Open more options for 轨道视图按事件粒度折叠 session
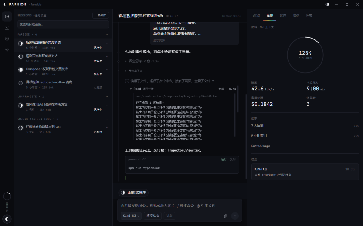This screenshot has height=226, width=363. point(107,43)
